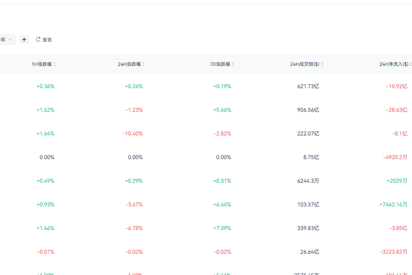Click the 621.73亿 volume cell

point(308,86)
